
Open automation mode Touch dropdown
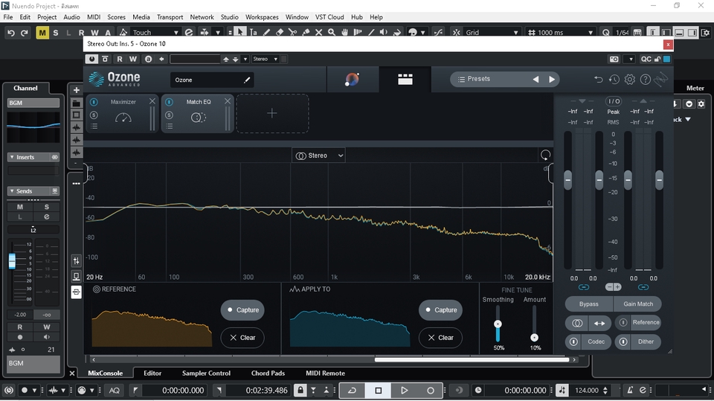point(155,32)
